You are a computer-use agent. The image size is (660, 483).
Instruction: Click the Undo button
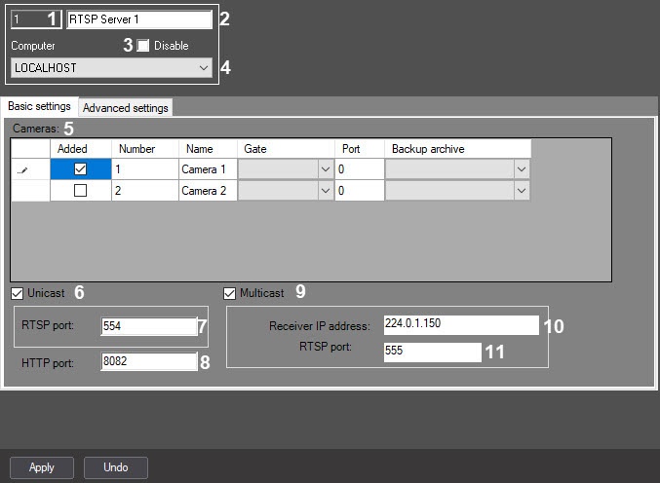115,467
